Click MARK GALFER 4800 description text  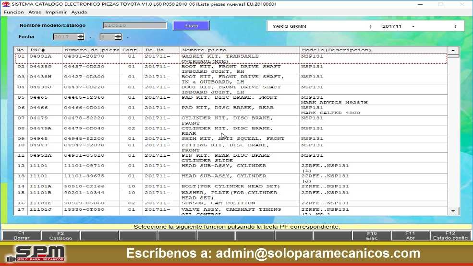click(x=330, y=113)
